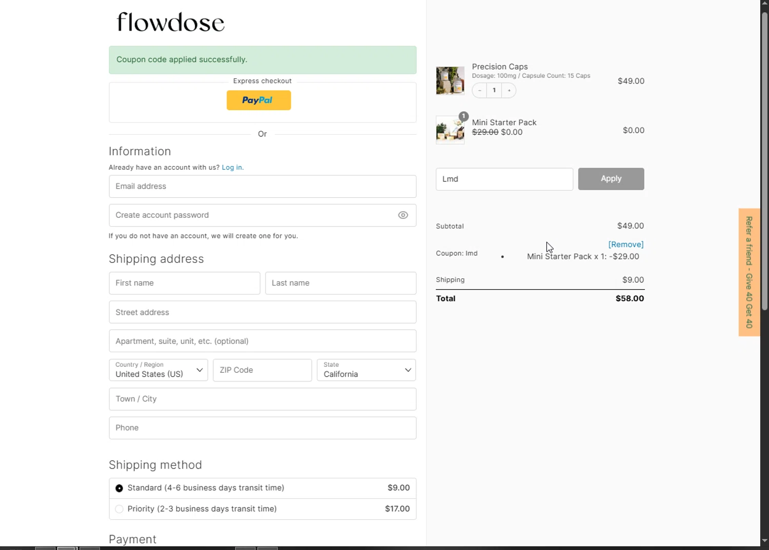Screen dimensions: 769x550
Task: Click the $17.00 Priority shipping price
Action: point(397,509)
